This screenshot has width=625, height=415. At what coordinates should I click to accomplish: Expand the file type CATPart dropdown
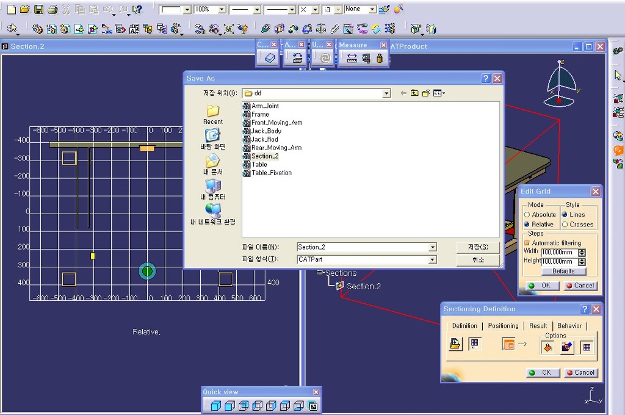(432, 259)
